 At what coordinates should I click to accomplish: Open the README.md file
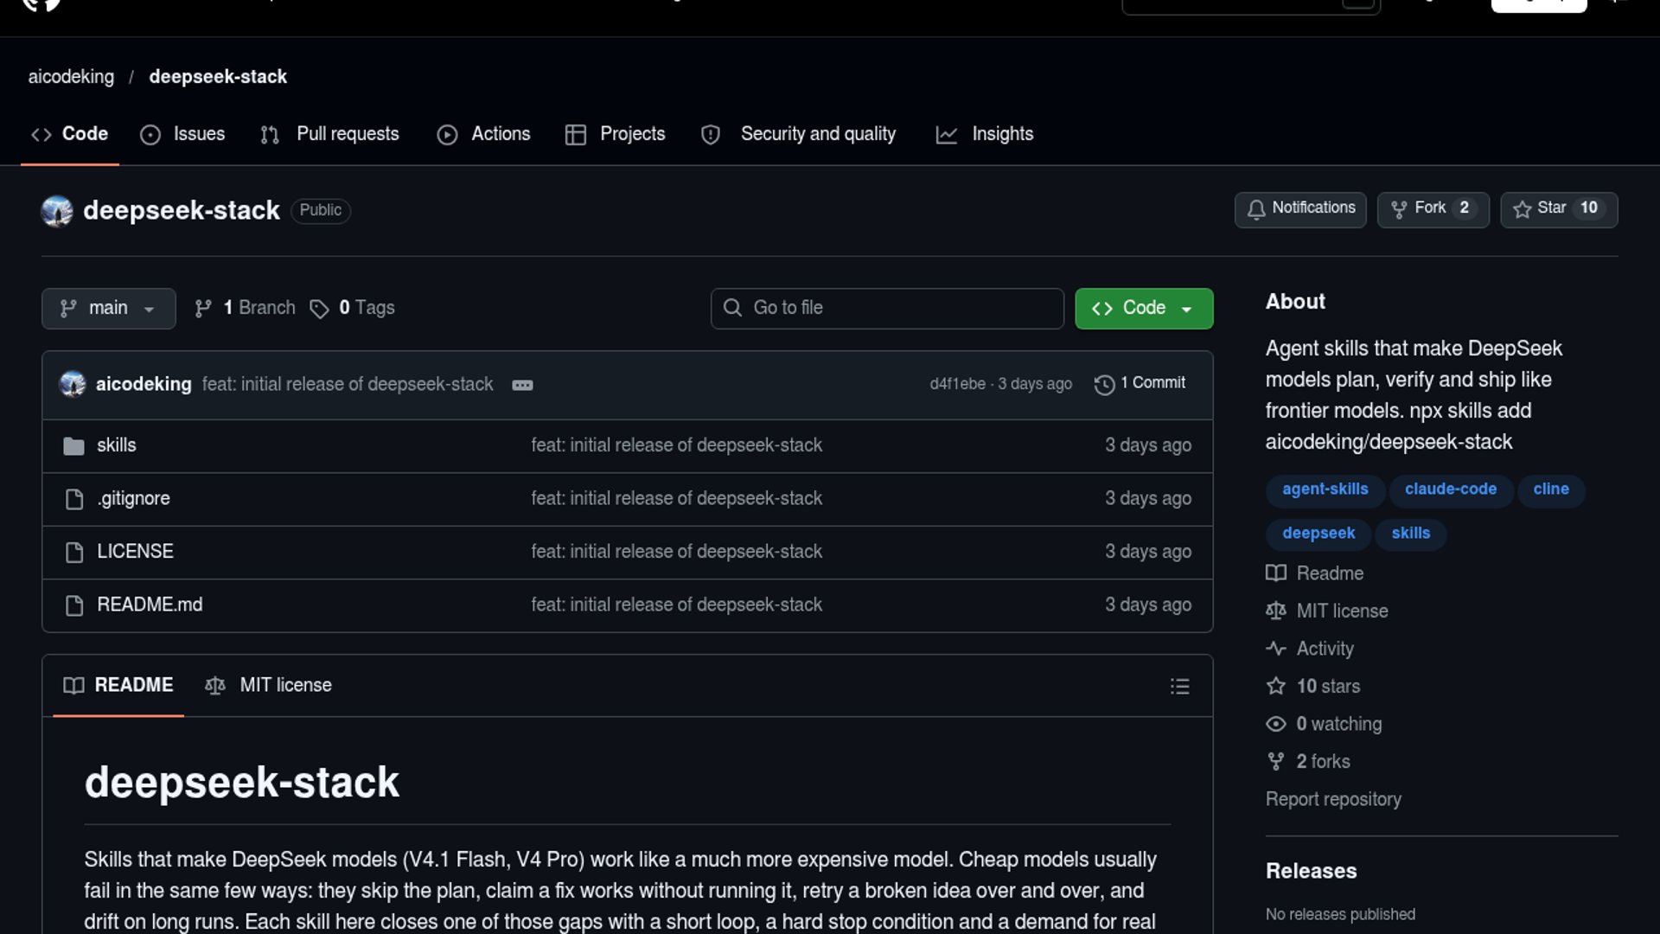pyautogui.click(x=150, y=605)
